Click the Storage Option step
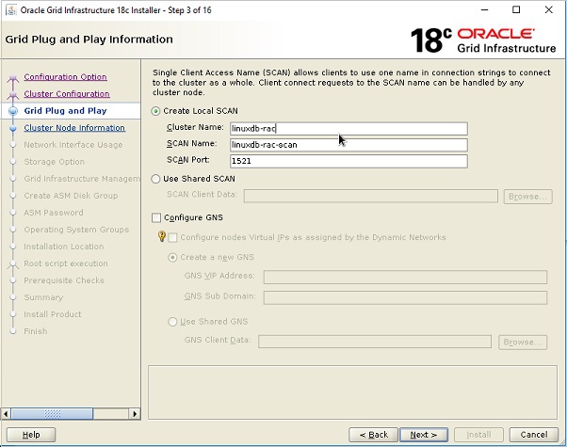Viewport: 567px width, 447px height. (55, 162)
